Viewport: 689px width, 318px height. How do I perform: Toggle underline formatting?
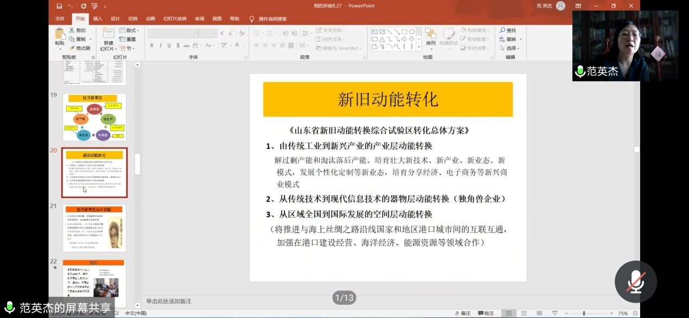coord(169,45)
